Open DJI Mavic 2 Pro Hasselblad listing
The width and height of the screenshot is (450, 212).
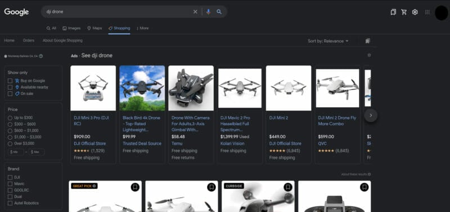pyautogui.click(x=235, y=124)
